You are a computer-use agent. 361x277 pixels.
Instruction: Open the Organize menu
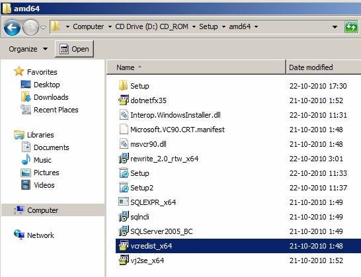pos(28,49)
